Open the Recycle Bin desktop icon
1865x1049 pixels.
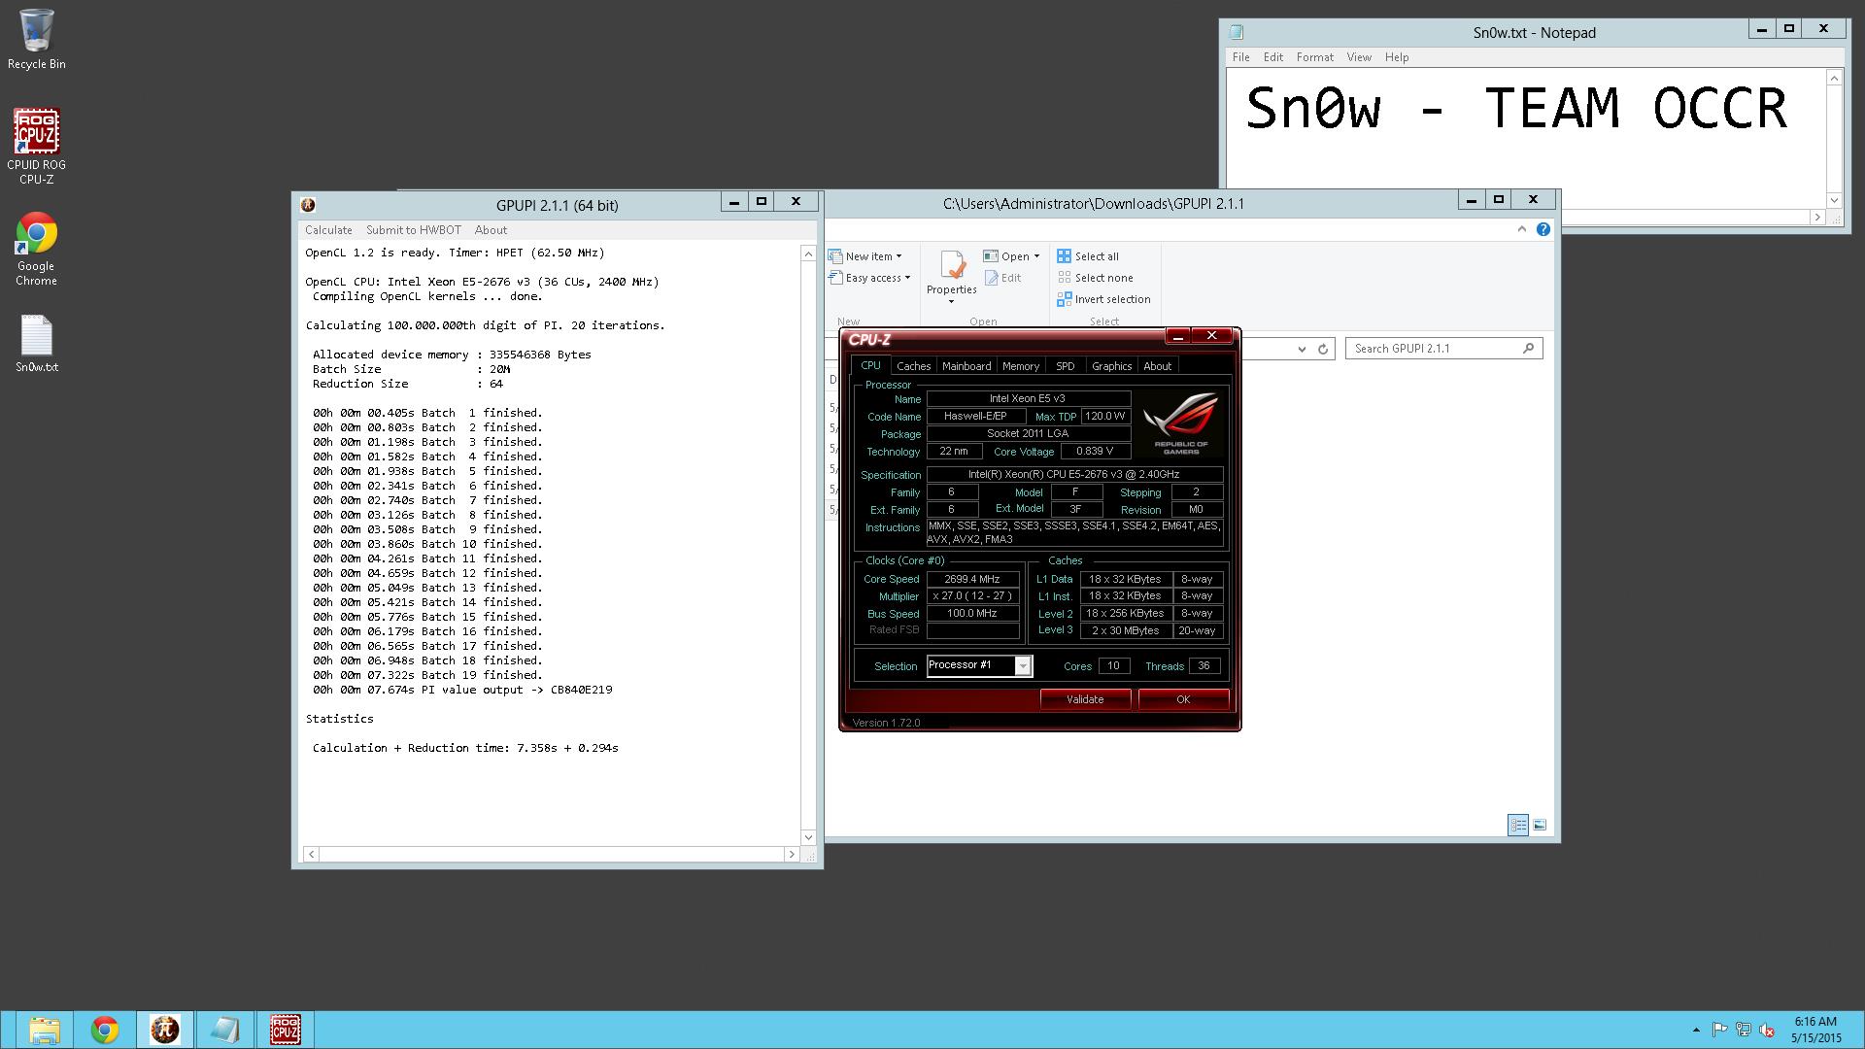pos(37,39)
